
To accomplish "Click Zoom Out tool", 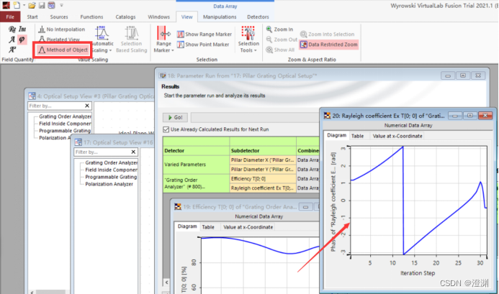I will (282, 40).
